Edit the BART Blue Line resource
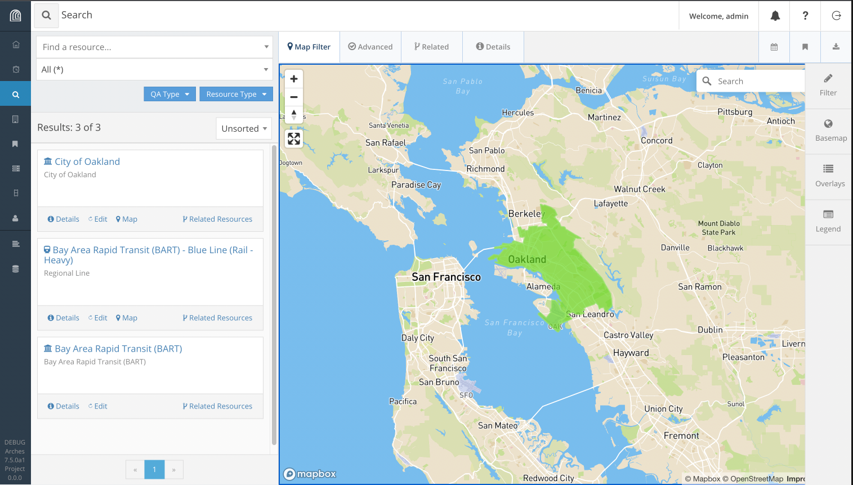853x485 pixels. point(98,318)
